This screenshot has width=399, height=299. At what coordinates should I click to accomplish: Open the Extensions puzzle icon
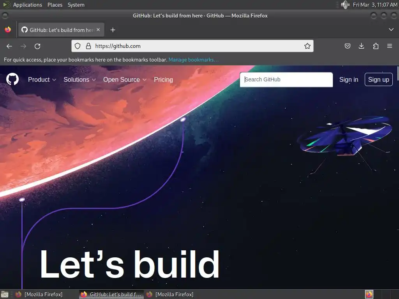point(376,46)
